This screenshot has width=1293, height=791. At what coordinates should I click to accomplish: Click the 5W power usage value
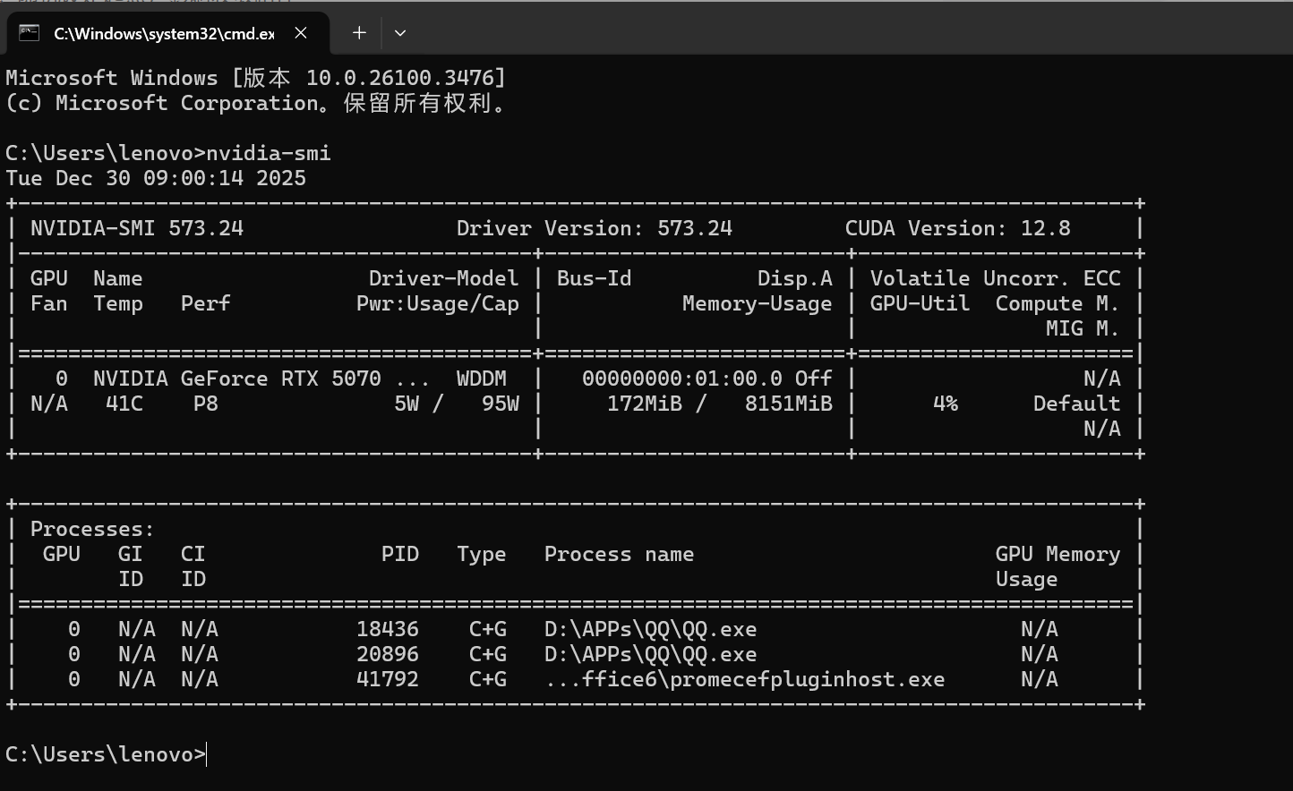407,404
